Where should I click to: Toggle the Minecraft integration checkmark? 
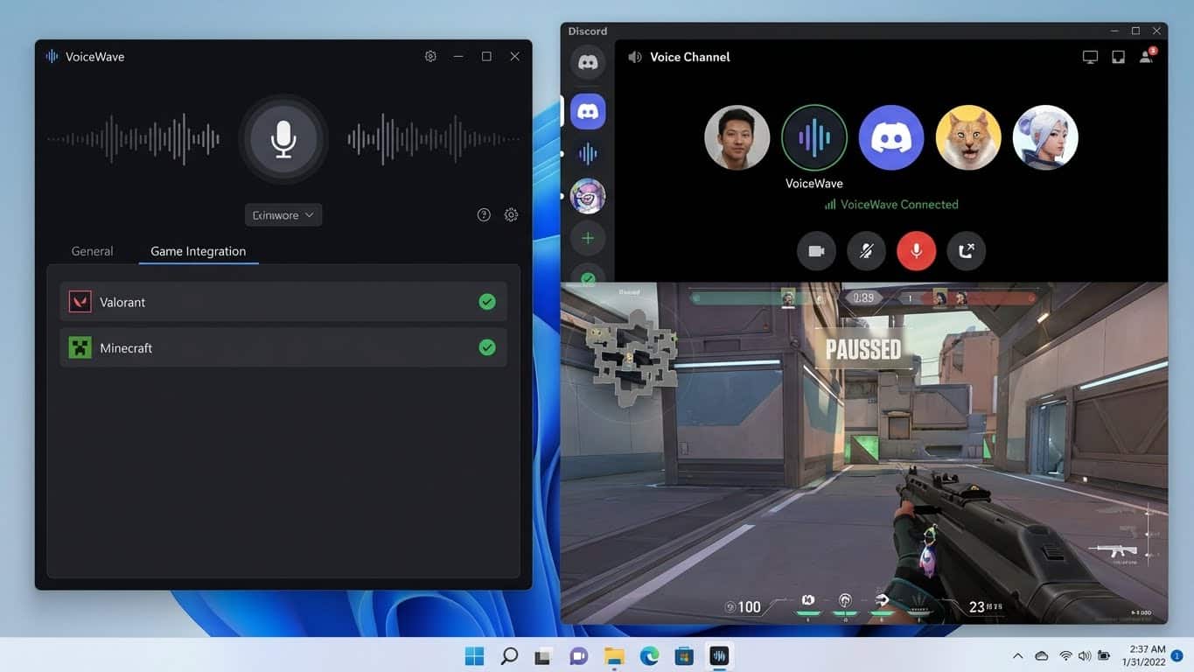point(487,347)
